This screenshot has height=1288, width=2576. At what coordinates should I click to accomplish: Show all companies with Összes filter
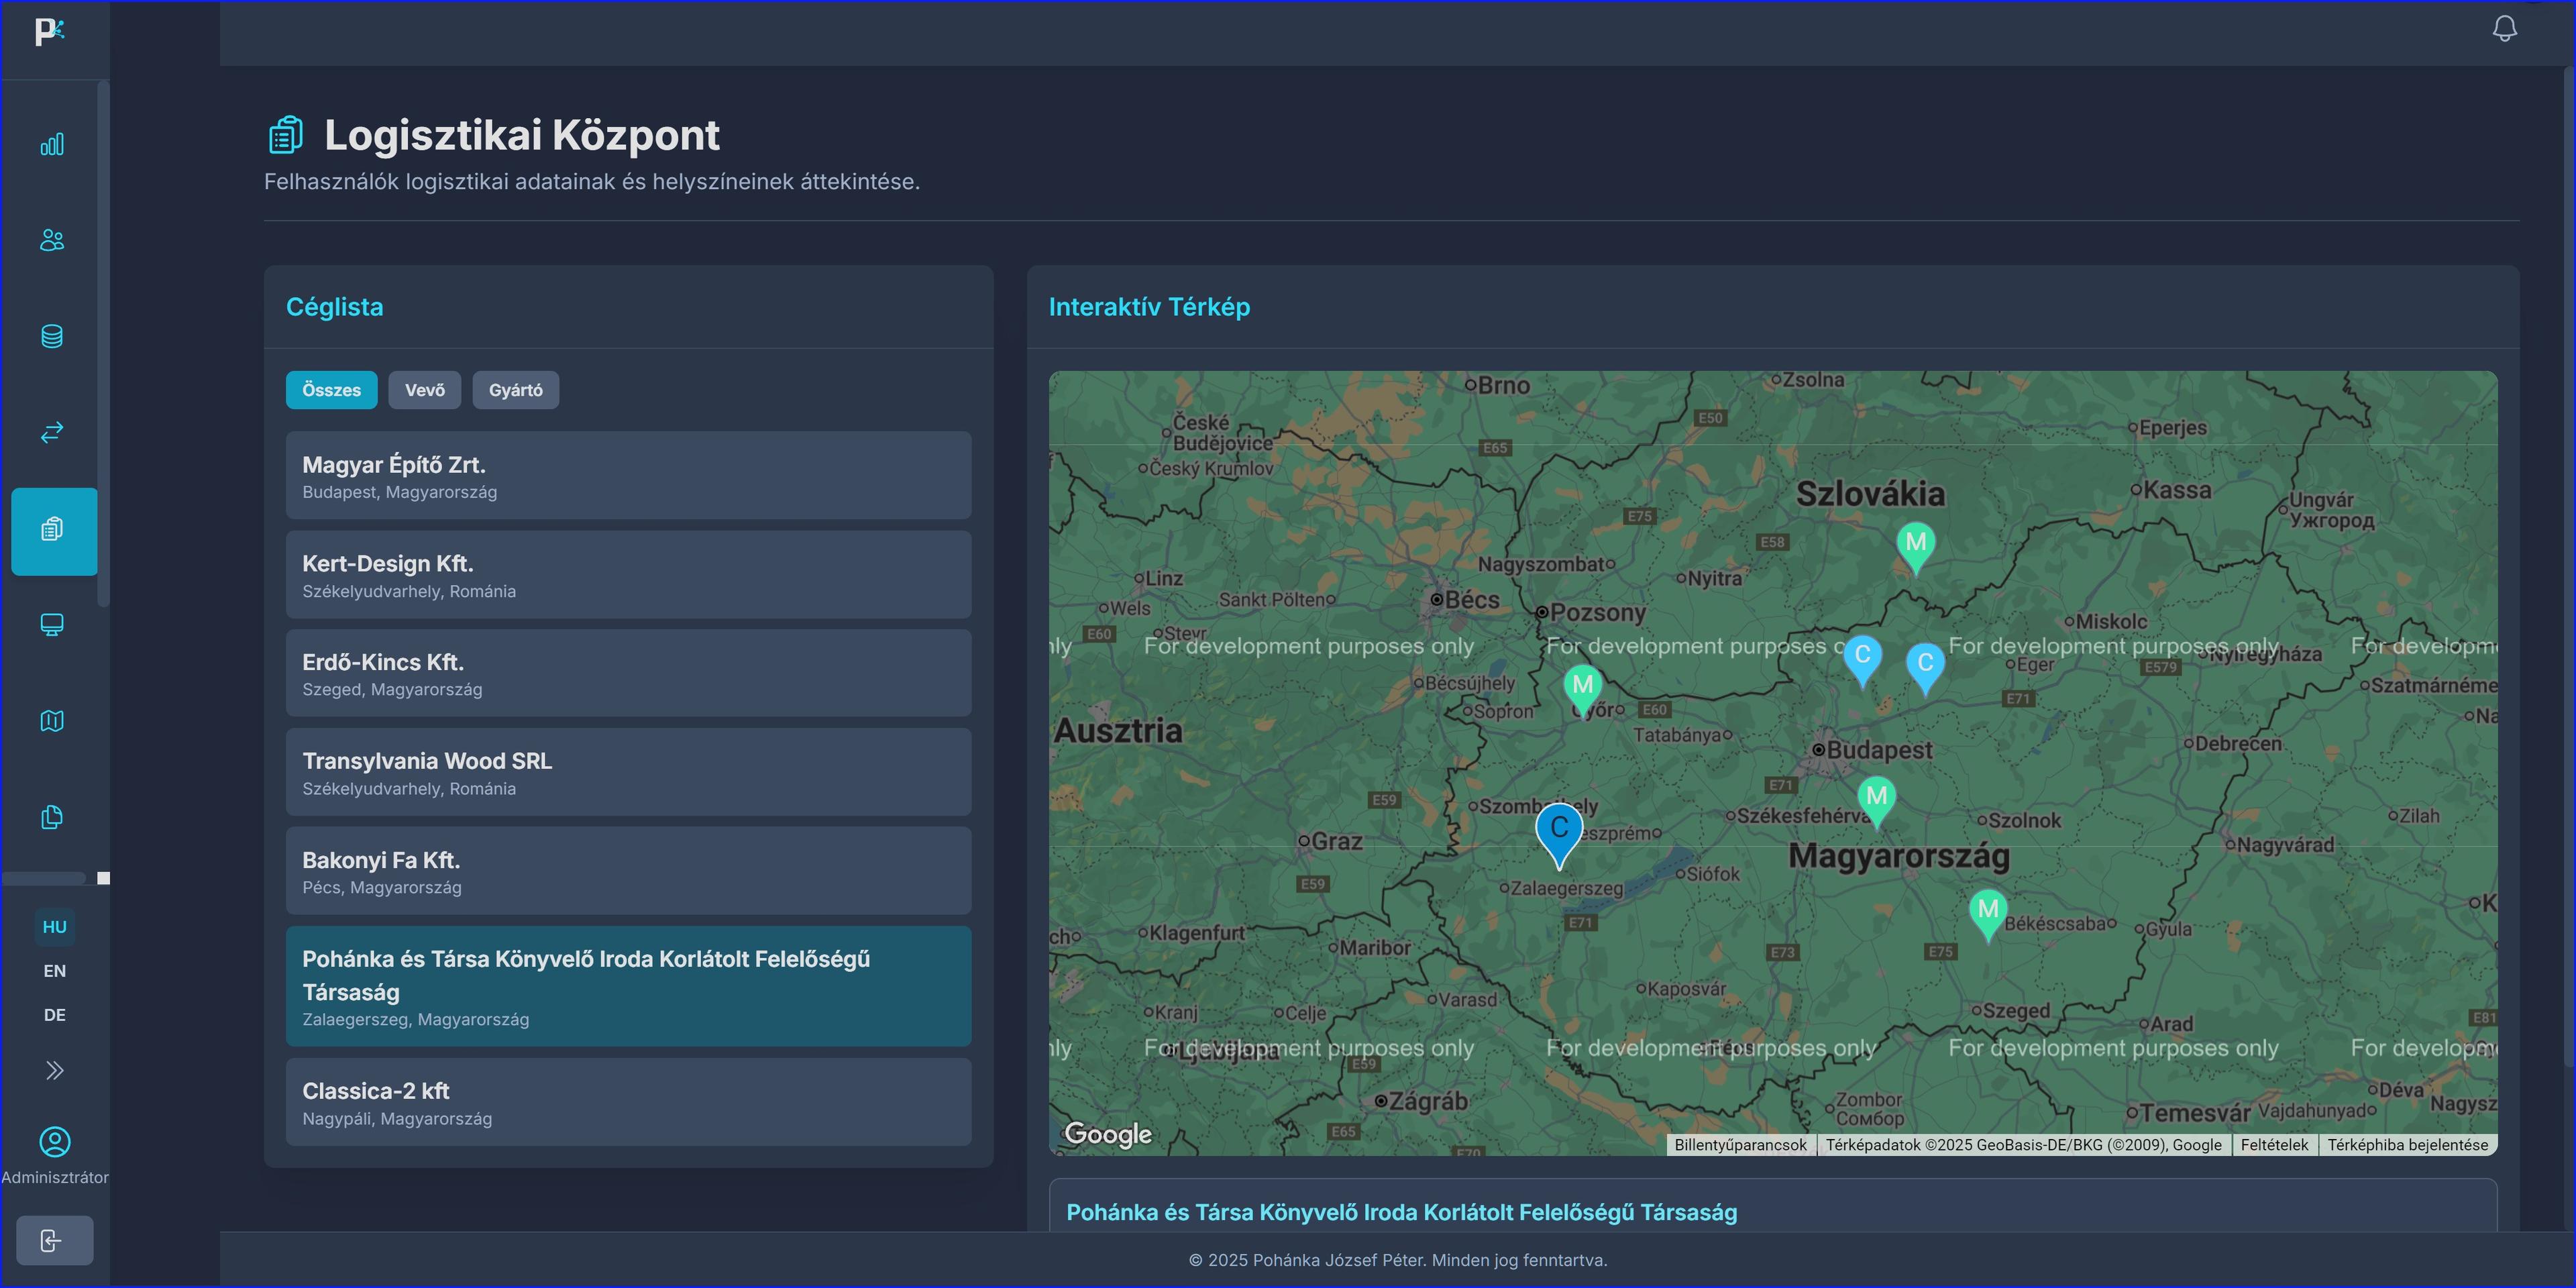click(x=331, y=390)
